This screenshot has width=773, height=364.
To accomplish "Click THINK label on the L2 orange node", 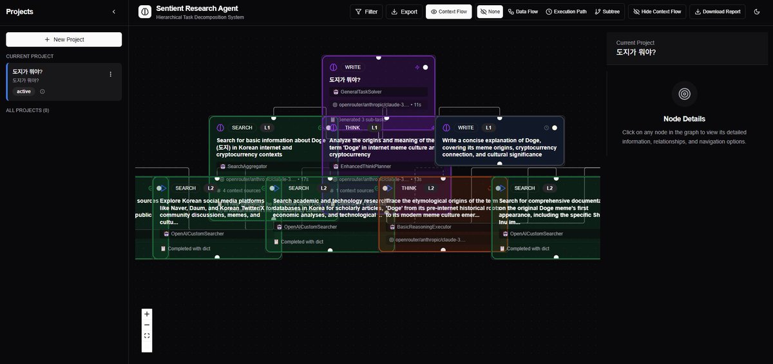I will click(x=409, y=188).
